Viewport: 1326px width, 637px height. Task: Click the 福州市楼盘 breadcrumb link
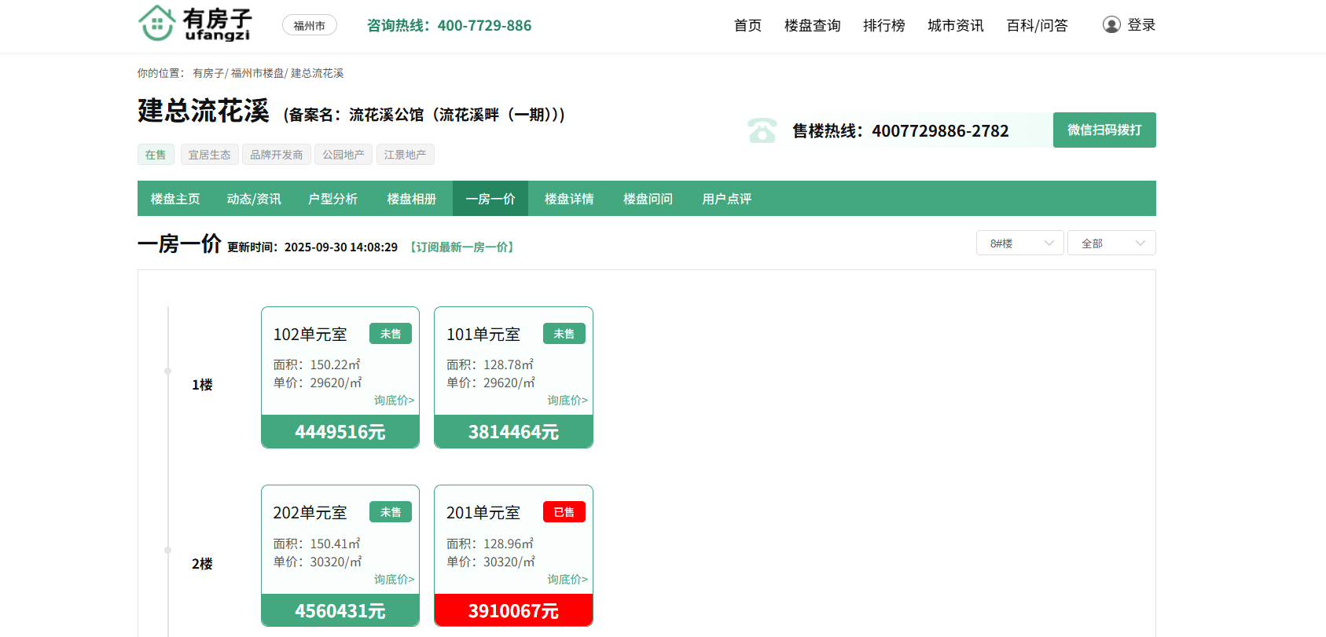pos(257,73)
